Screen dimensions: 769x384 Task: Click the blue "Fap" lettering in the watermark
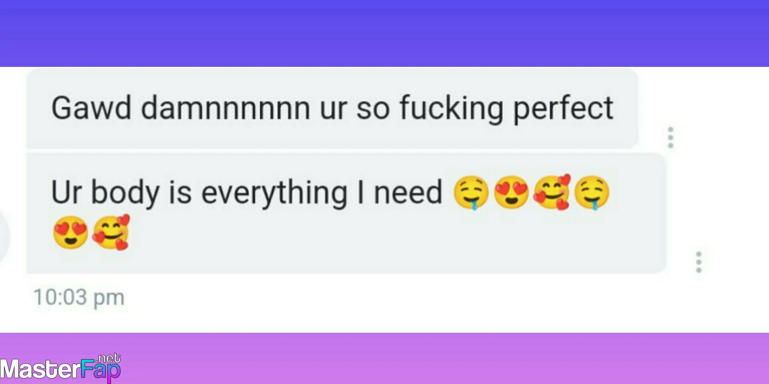101,370
